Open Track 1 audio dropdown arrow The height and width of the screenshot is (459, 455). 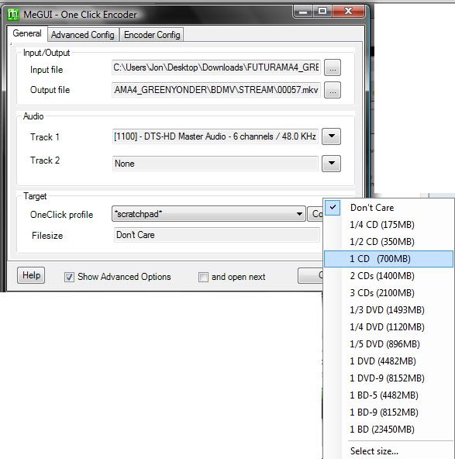coord(331,136)
